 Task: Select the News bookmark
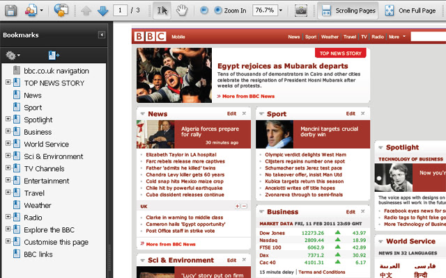33,95
